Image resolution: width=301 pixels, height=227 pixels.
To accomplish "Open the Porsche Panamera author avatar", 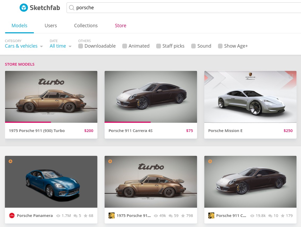I will 12,216.
